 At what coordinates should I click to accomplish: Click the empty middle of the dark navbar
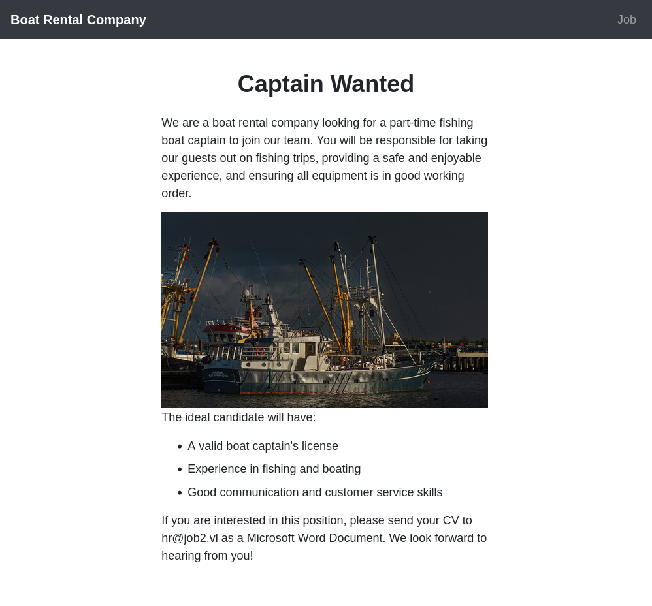[379, 20]
